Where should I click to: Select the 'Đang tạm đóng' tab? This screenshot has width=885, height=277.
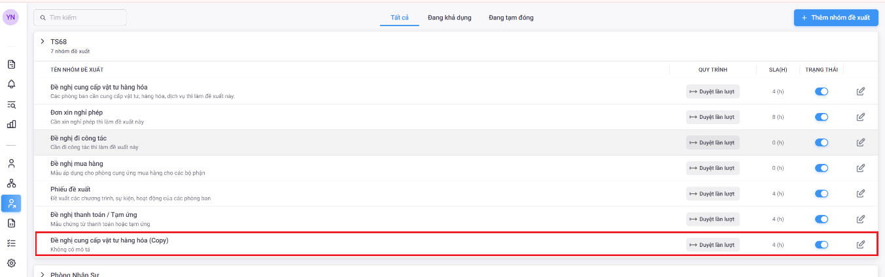pyautogui.click(x=511, y=18)
